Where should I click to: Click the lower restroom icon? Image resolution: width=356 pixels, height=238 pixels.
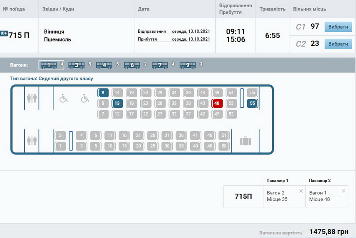32,141
